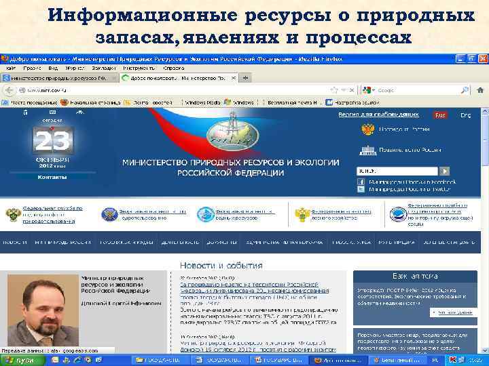Click the white button in 'Важная тема' box

453,312
